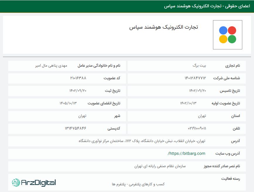
Task: Select the company name heading تجارت الکترونیک هوشمند سپاس
Action: pyautogui.click(x=163, y=27)
